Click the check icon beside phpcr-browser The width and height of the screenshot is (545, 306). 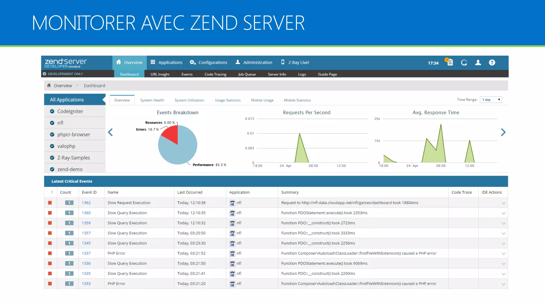pyautogui.click(x=52, y=134)
